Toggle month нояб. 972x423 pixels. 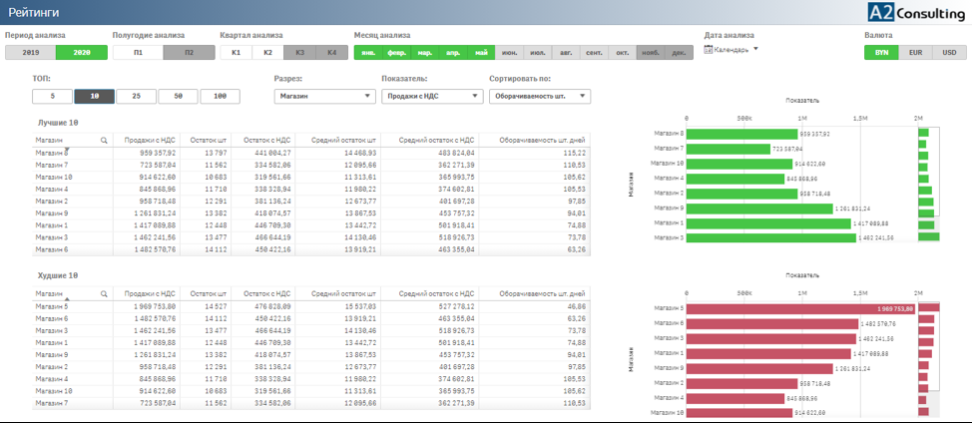(652, 53)
